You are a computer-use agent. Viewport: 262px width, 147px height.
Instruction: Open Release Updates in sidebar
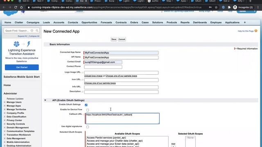click(15, 99)
